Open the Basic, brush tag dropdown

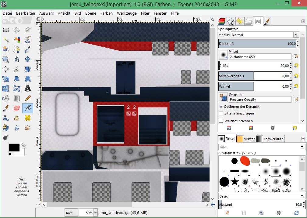pos(262,196)
